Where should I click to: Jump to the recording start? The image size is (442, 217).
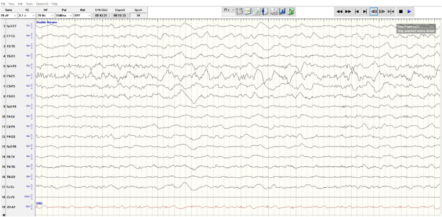(357, 12)
